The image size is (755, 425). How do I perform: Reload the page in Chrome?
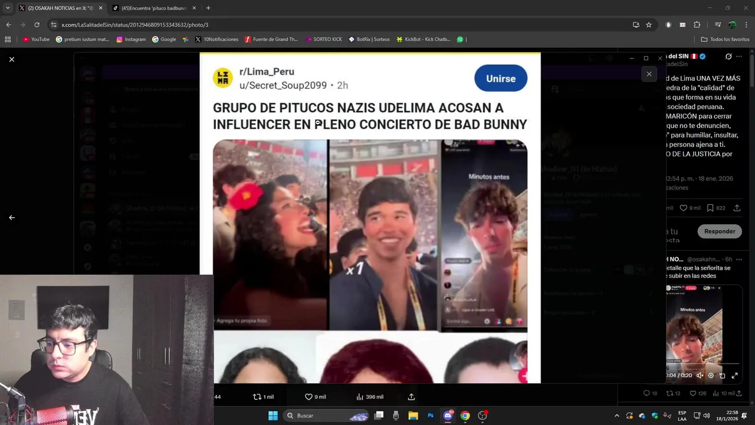[x=37, y=25]
